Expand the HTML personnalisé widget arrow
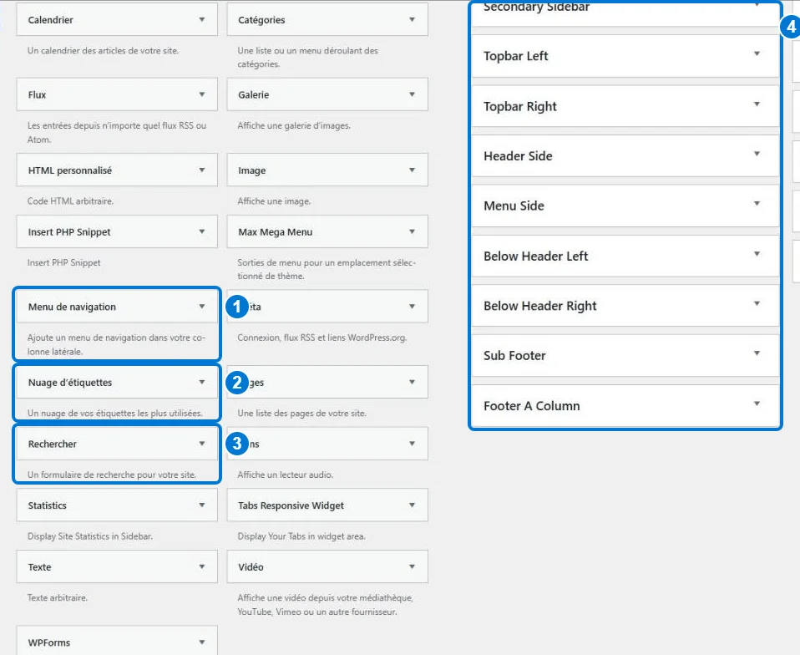The image size is (800, 655). click(x=202, y=170)
